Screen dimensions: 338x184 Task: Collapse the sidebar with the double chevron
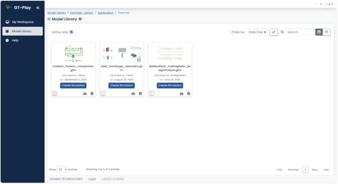click(38, 8)
